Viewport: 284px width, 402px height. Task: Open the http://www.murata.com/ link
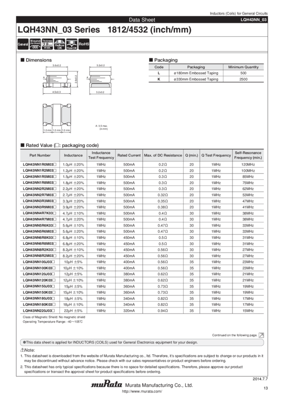tap(142, 392)
